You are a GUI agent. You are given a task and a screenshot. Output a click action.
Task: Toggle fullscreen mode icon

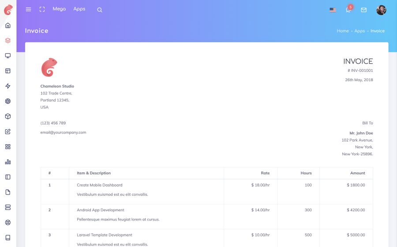coord(42,9)
